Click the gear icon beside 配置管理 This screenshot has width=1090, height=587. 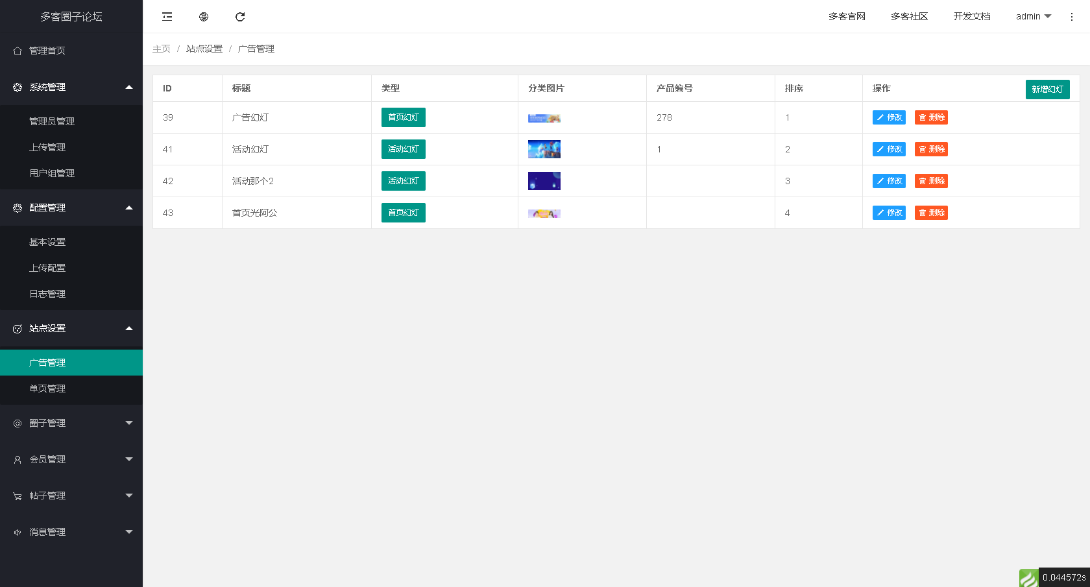click(x=18, y=208)
